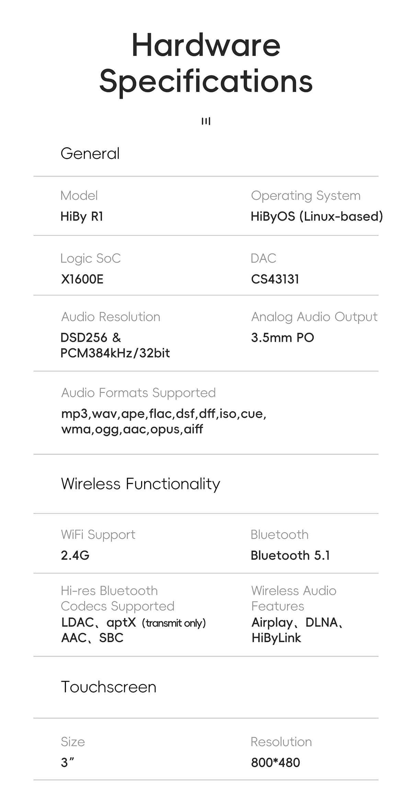Click the X1600E Logic SoC value
This screenshot has width=412, height=787.
pyautogui.click(x=82, y=279)
